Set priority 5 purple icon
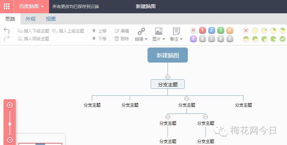The width and height of the screenshot is (287, 145). 193,39
